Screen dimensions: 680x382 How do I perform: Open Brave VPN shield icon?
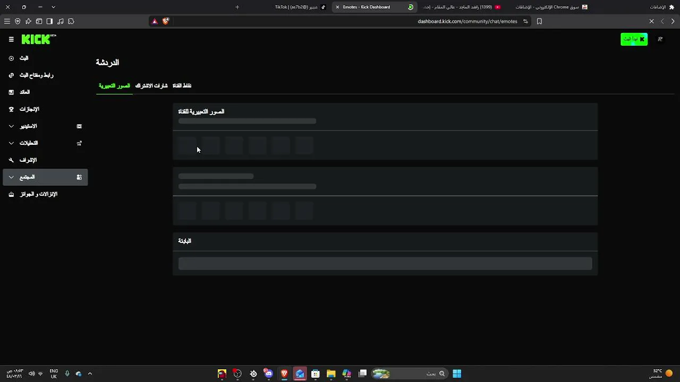18,22
